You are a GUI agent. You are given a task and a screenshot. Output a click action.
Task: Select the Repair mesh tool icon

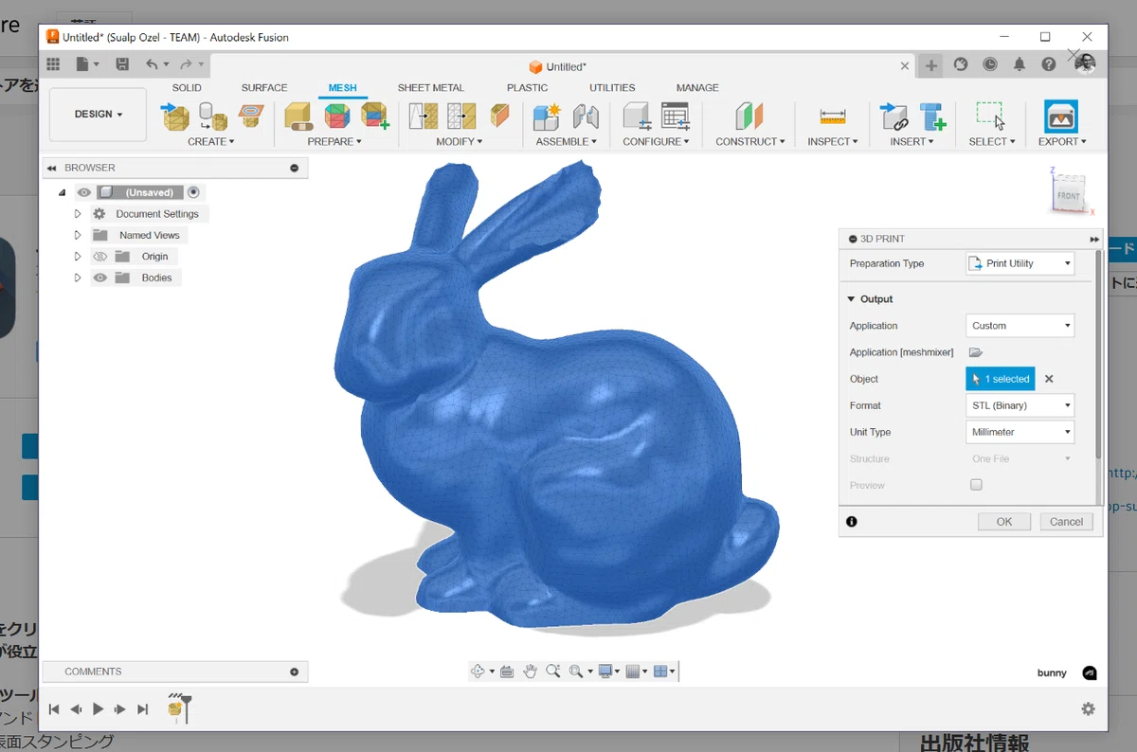[x=299, y=116]
